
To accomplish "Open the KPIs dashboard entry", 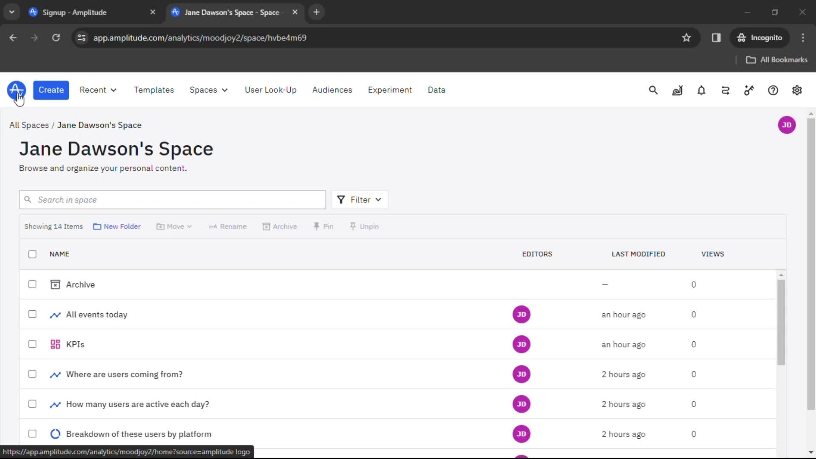I will [x=75, y=344].
